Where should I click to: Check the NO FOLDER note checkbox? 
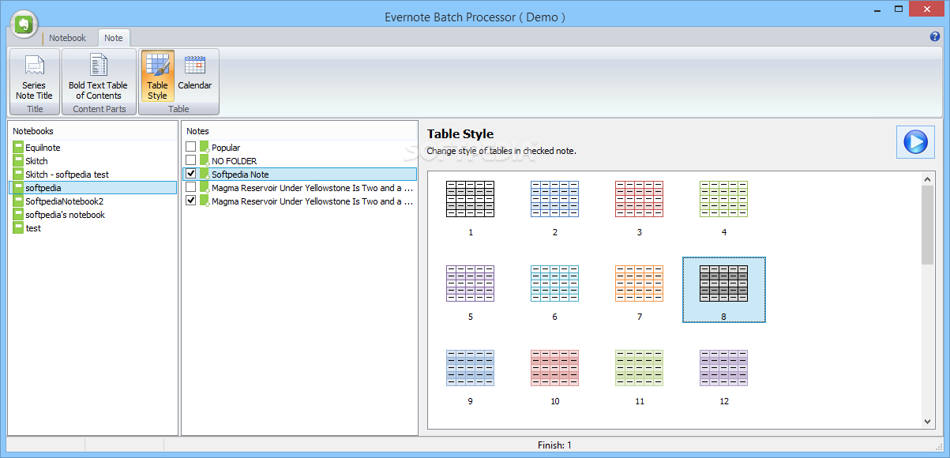(190, 160)
